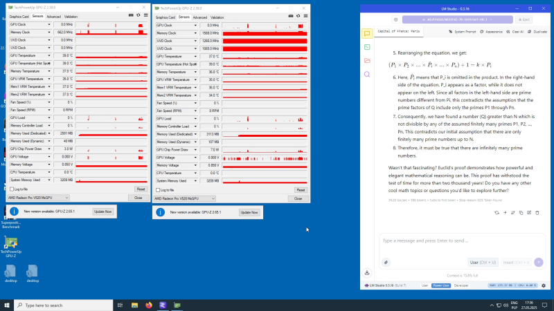This screenshot has height=311, width=554.
Task: Click the attach file paperclip icon
Action: click(x=386, y=263)
